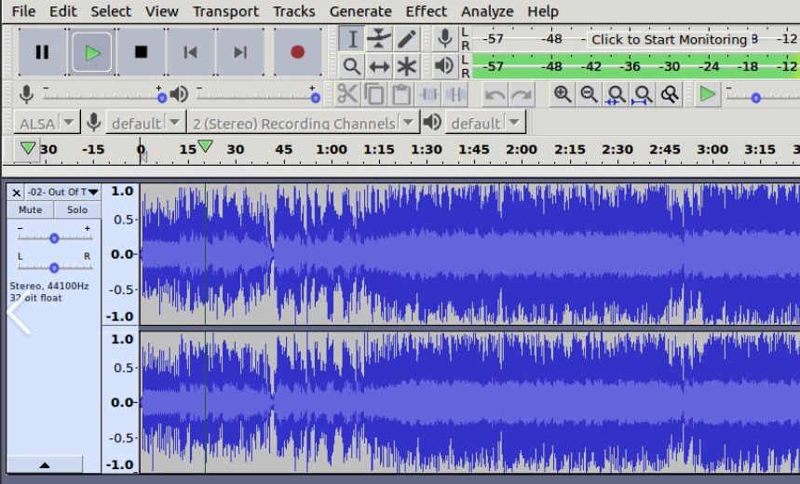The image size is (800, 484).
Task: Paste with the clipboard icon
Action: pyautogui.click(x=401, y=94)
